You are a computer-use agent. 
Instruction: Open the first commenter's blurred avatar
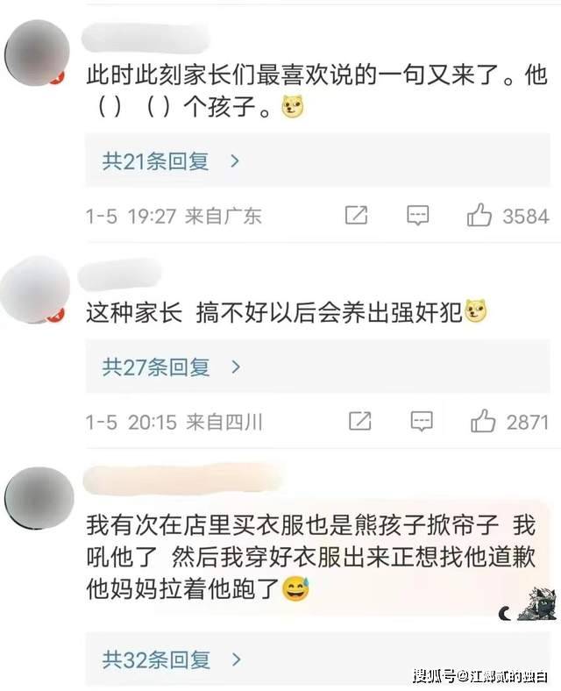(x=37, y=53)
